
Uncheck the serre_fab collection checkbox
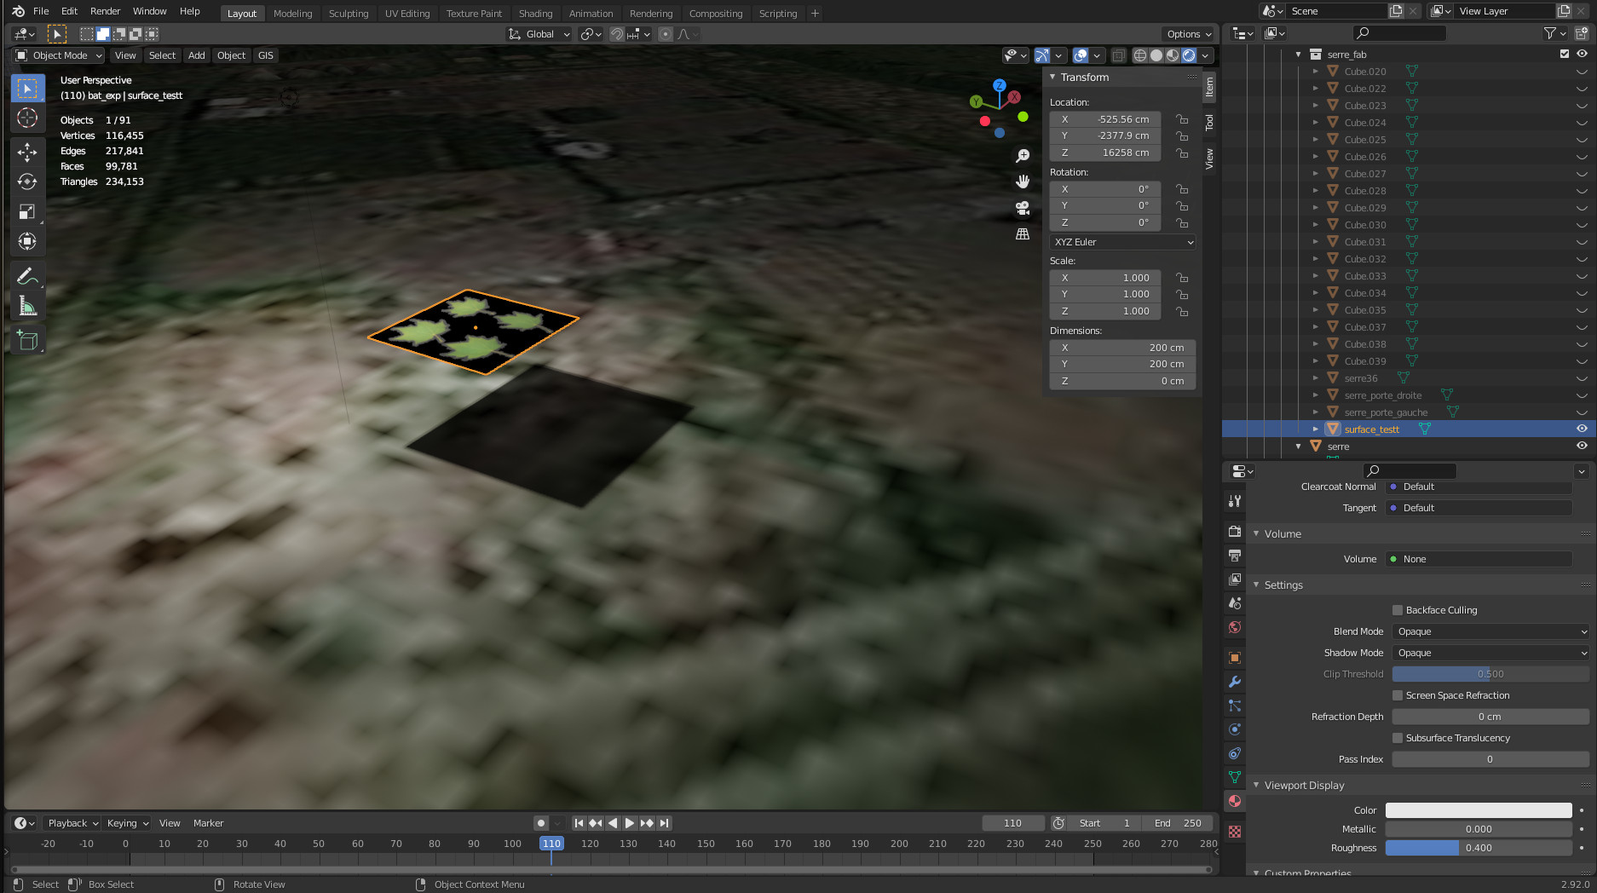tap(1565, 54)
